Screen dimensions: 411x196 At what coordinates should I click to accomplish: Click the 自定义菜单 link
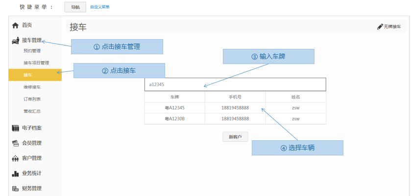click(99, 7)
